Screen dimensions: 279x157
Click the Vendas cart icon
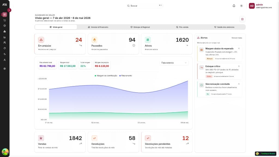[41, 138]
